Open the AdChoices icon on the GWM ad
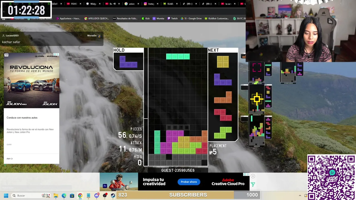Viewport: 356px width, 200px height. point(55,54)
